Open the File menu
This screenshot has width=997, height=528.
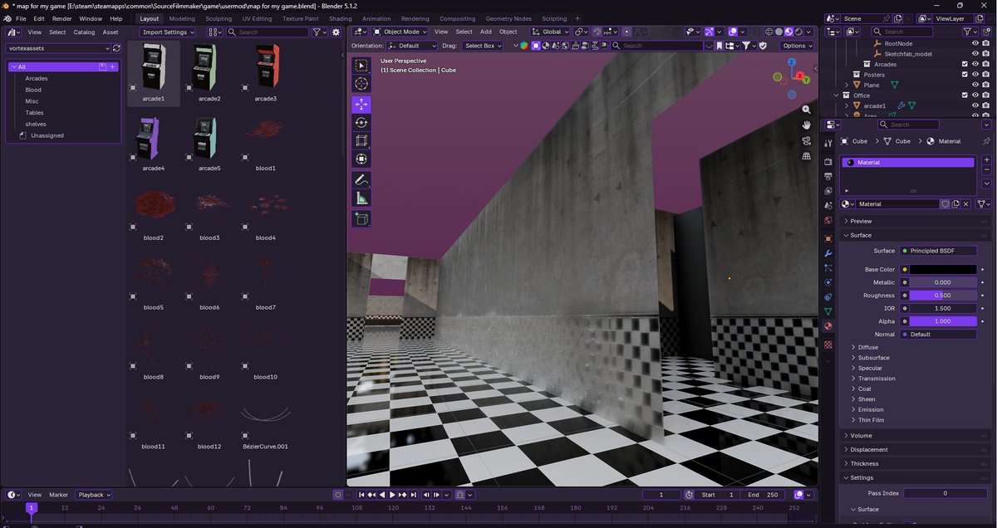(21, 18)
